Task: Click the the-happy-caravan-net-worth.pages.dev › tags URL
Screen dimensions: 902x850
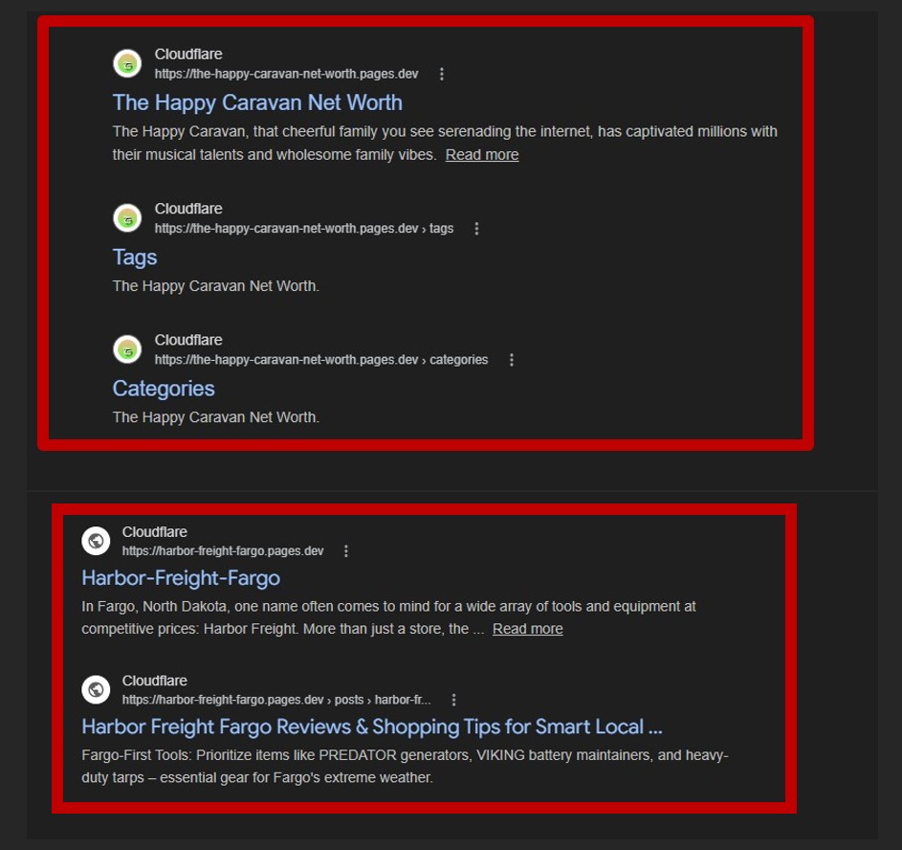Action: click(x=304, y=229)
